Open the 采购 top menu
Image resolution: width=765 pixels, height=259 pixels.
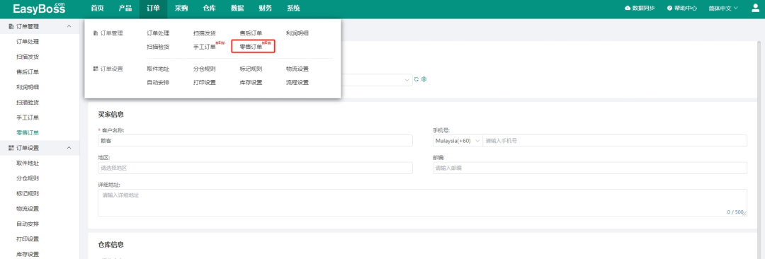coord(181,8)
